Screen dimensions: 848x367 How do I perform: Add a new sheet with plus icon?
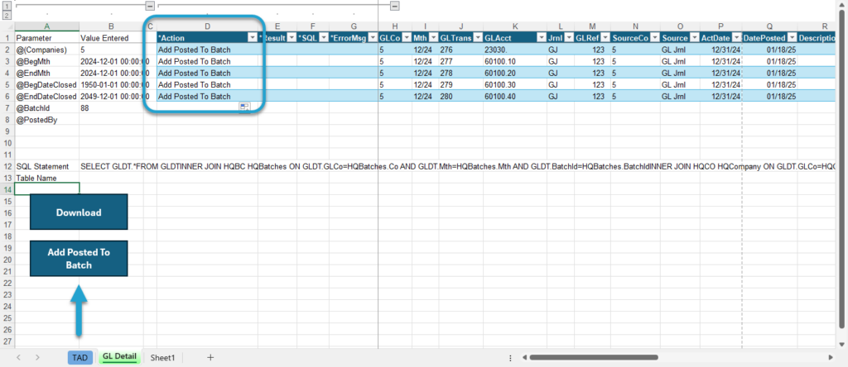(x=211, y=357)
